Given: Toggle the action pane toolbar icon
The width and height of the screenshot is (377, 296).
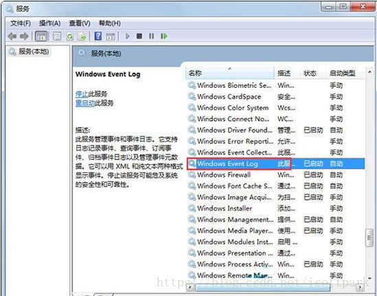Looking at the screenshot, I should pos(111,36).
